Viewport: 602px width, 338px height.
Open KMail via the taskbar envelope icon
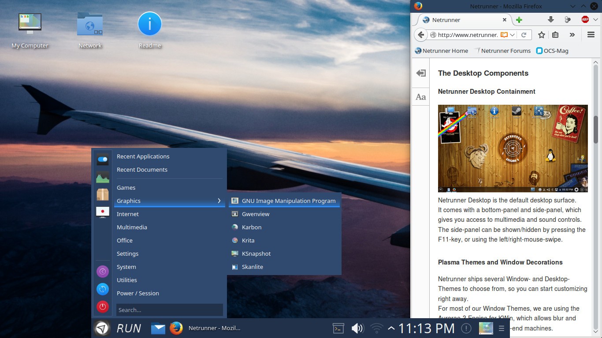158,328
